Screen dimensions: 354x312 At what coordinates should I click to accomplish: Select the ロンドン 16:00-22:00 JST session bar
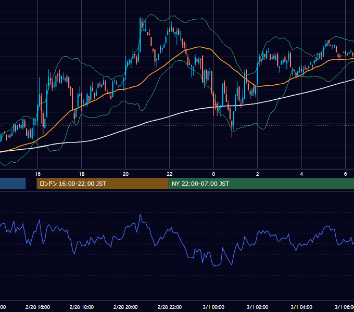pyautogui.click(x=103, y=184)
